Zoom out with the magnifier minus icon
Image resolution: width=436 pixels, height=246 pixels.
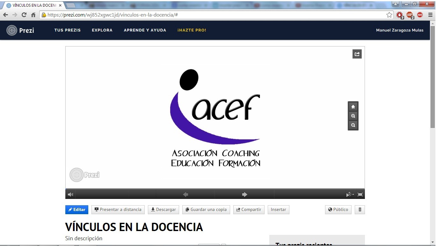pos(353,125)
